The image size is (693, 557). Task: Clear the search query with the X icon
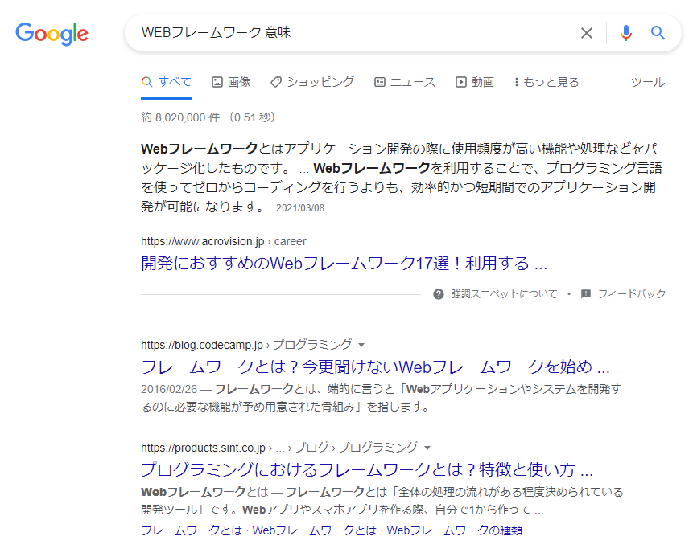[587, 33]
